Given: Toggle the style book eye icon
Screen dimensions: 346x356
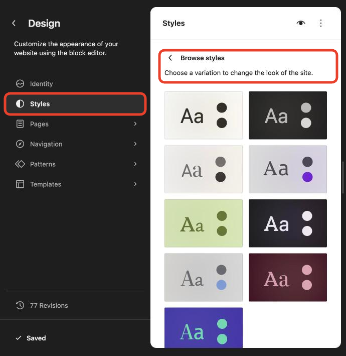Looking at the screenshot, I should click(301, 23).
